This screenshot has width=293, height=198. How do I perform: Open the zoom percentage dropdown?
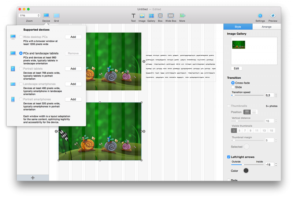[29, 16]
